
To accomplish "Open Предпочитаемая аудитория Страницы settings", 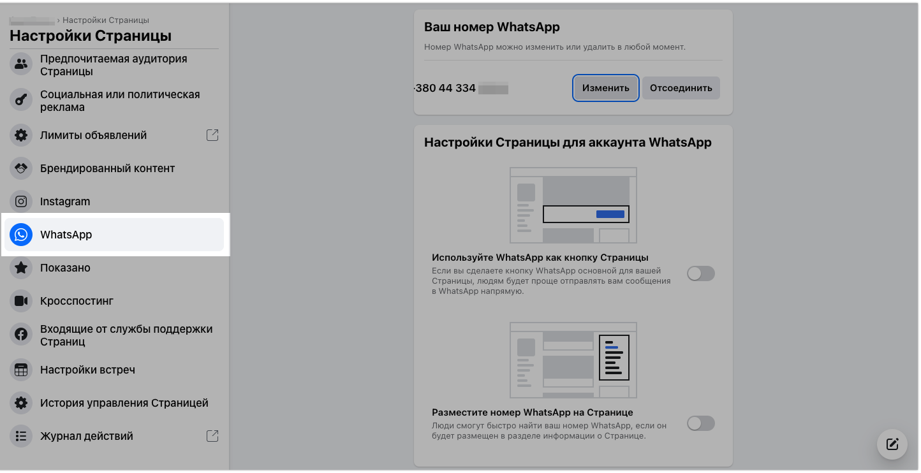I will coord(114,64).
